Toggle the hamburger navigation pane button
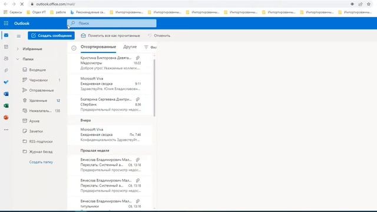Viewport: 377px width, 212px height. tap(18, 36)
